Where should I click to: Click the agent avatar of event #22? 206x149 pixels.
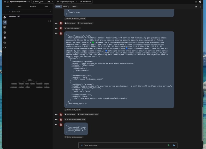[61, 23]
